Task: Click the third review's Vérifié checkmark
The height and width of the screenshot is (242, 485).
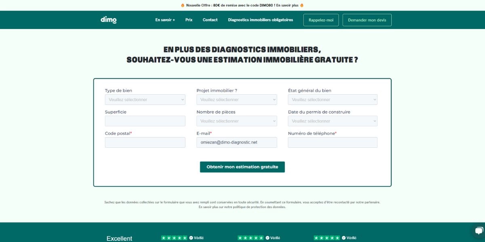Action: pos(343,238)
